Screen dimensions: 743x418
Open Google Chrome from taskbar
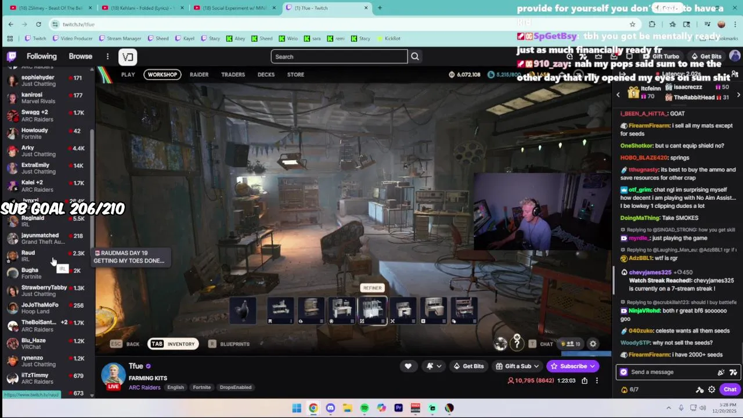pyautogui.click(x=313, y=408)
